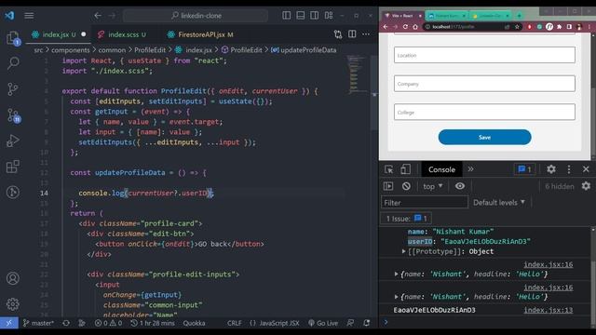596x335 pixels.
Task: Open the top JavaScript context dropdown
Action: [432, 186]
